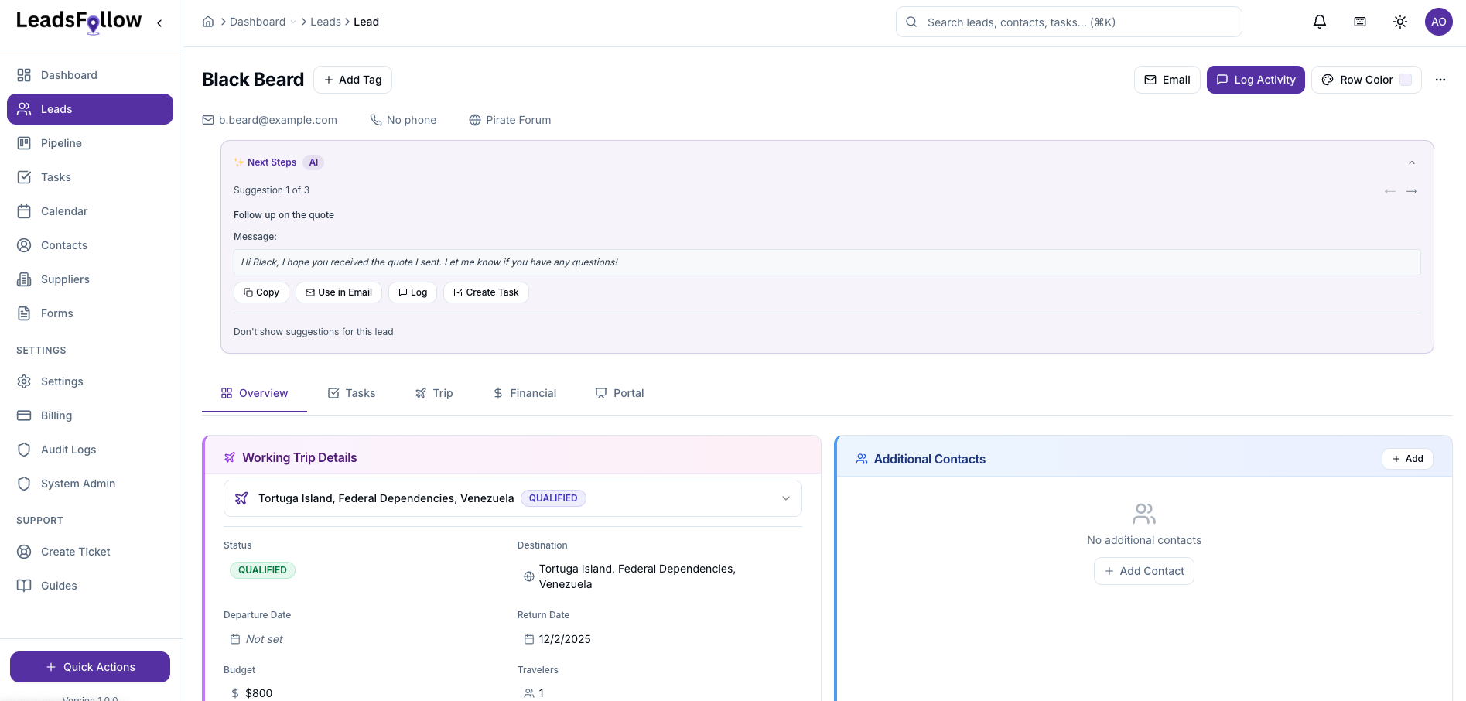Click Add Contact under Additional Contacts
Screen dimensions: 1466x701
click(1143, 571)
